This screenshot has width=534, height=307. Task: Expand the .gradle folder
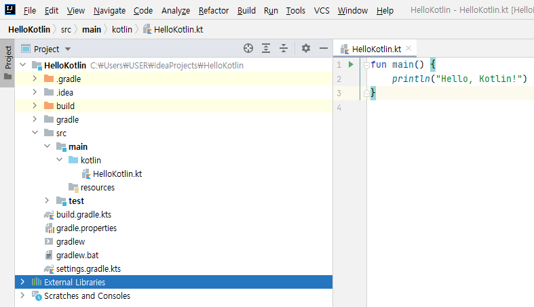[x=35, y=78]
